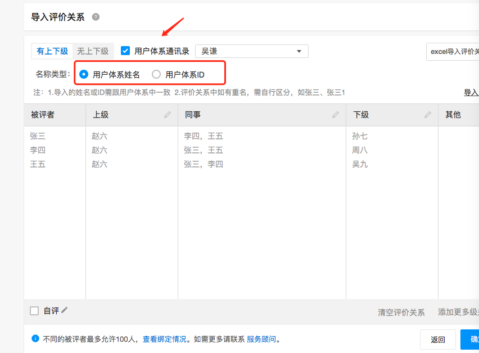Open the 服务顾问 link
479x353 pixels.
pyautogui.click(x=261, y=340)
